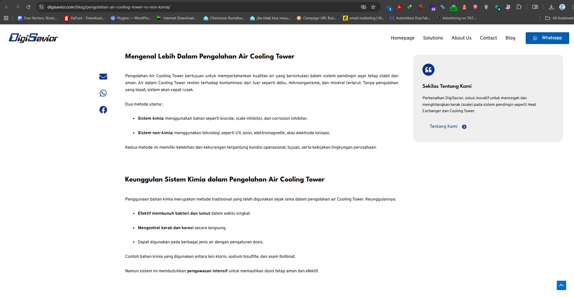Share article via email icon
The image size is (574, 297).
pos(103,77)
